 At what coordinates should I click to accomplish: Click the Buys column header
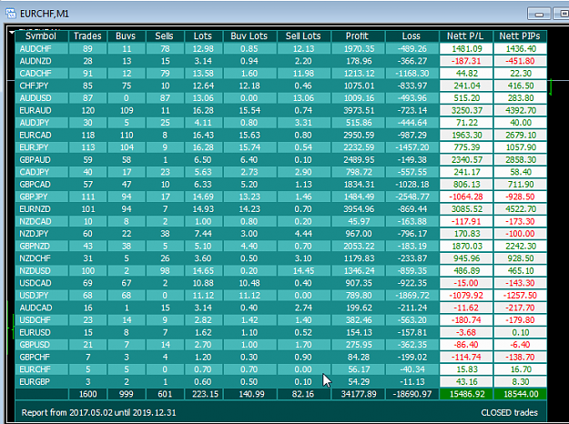point(127,36)
